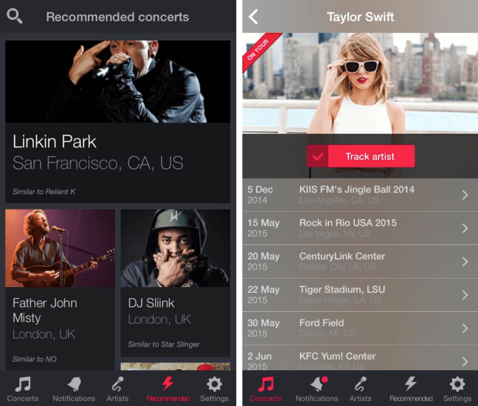Open grey Recommended lightning icon in Taylor Swift screen
This screenshot has height=406, width=478.
point(411,383)
